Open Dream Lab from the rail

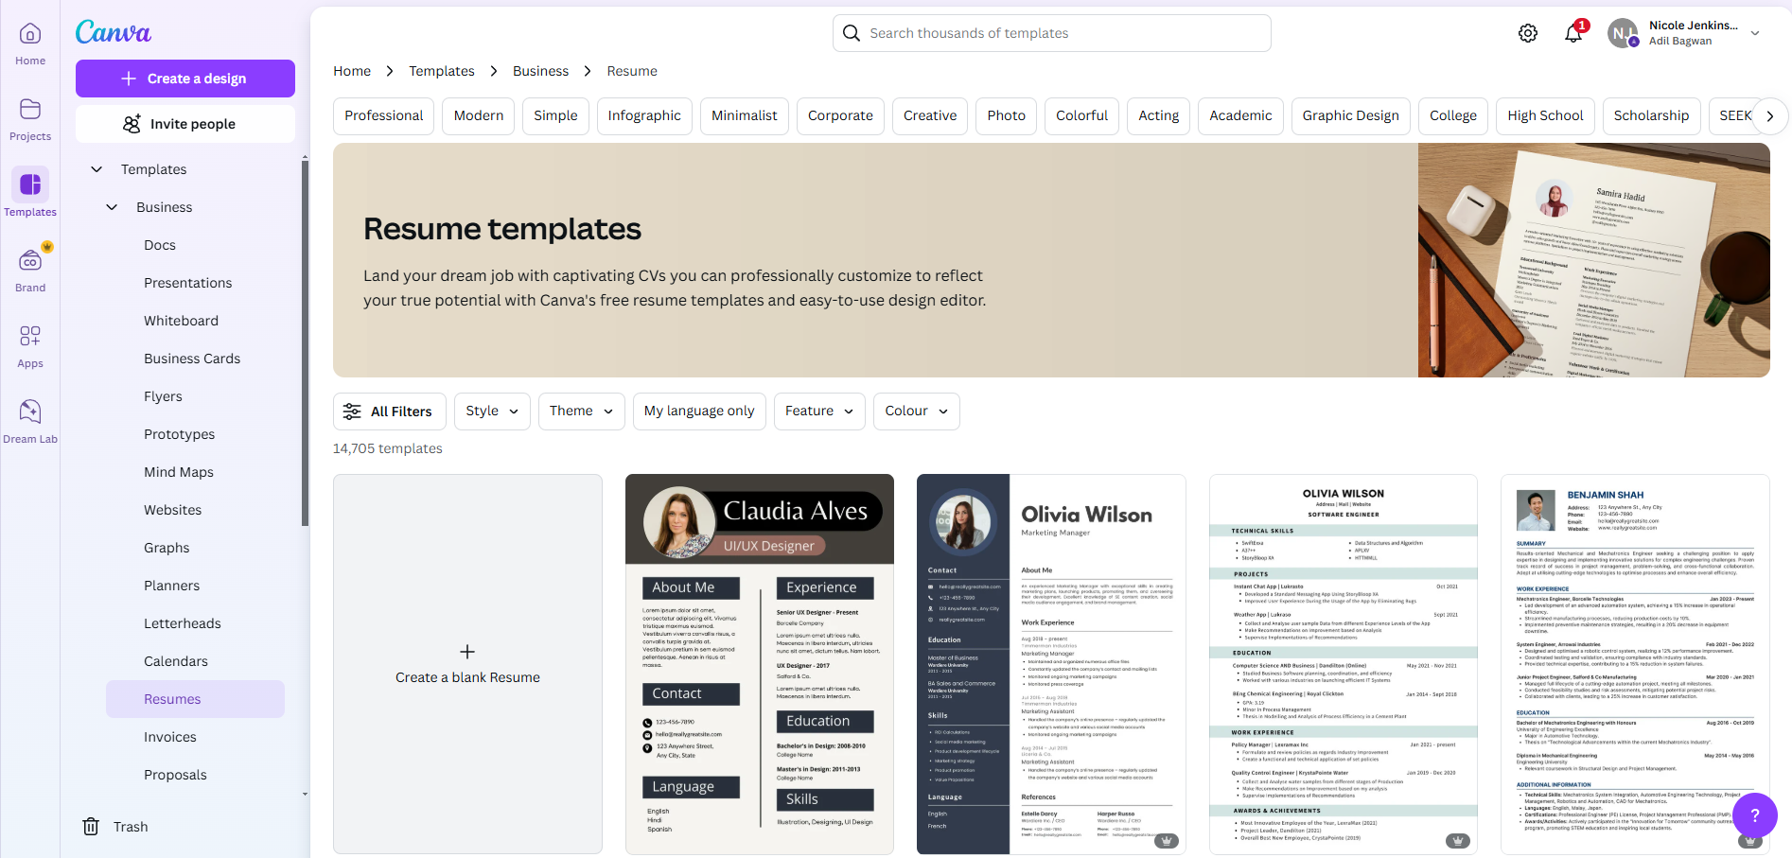pyautogui.click(x=30, y=421)
